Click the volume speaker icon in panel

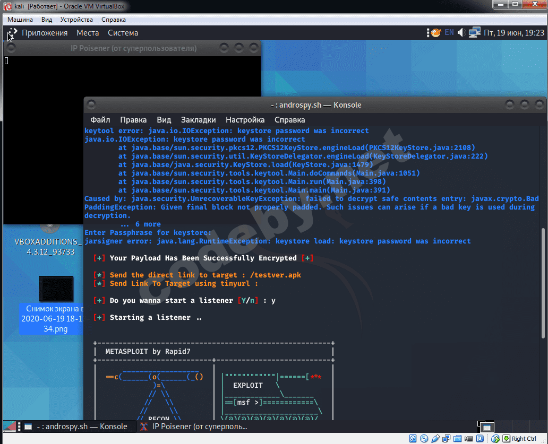[x=461, y=33]
